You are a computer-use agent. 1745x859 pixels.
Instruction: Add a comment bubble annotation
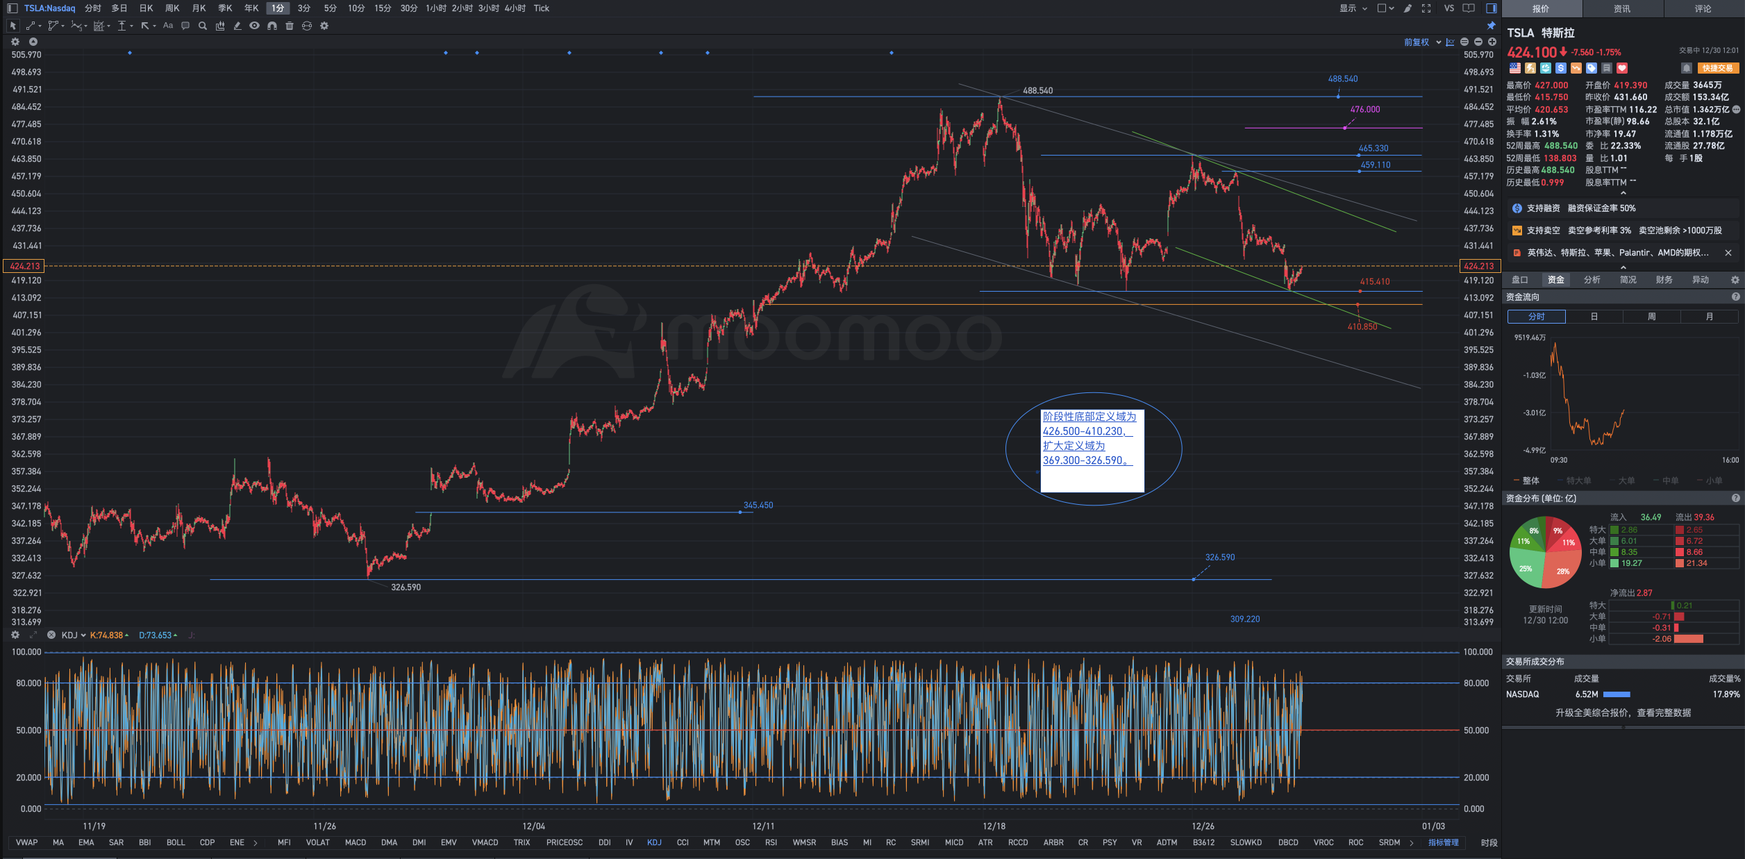pos(185,26)
